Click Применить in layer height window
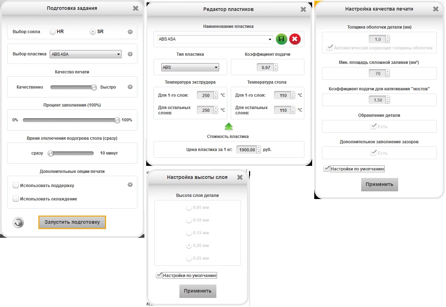Image resolution: width=446 pixels, height=307 pixels. coord(198,291)
